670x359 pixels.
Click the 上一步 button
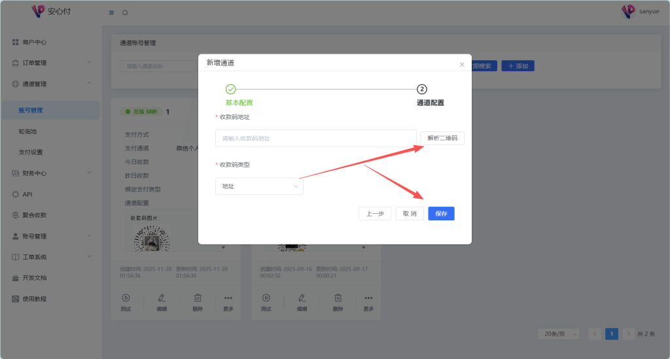375,214
